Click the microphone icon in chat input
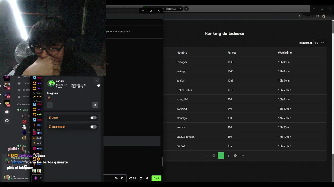This screenshot has height=187, width=334. click(36, 178)
